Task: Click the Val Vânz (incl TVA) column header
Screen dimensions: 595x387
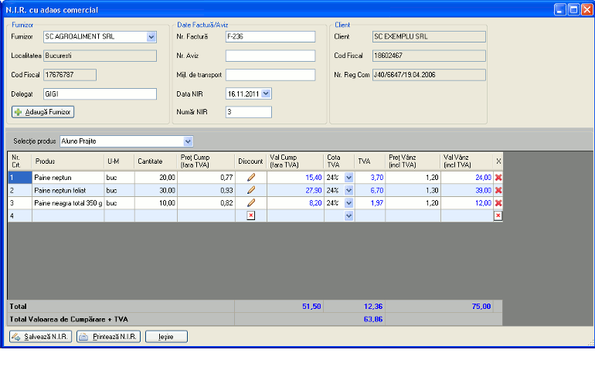Action: (467, 161)
